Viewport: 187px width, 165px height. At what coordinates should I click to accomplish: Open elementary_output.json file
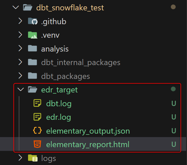point(88,131)
